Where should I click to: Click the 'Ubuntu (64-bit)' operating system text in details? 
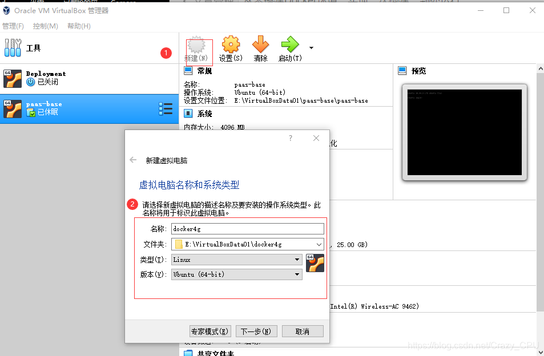260,92
